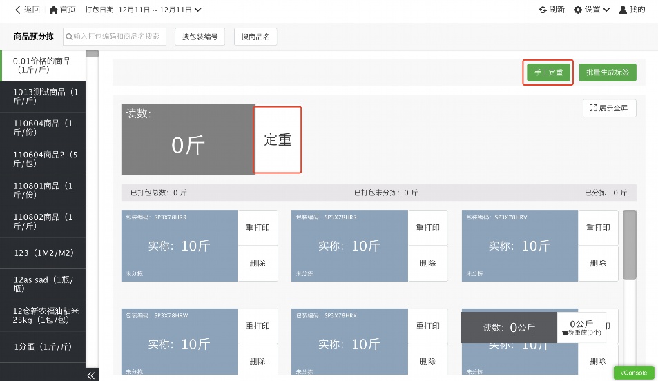
Task: Toggle fullscreen display icon button
Action: tap(593, 108)
